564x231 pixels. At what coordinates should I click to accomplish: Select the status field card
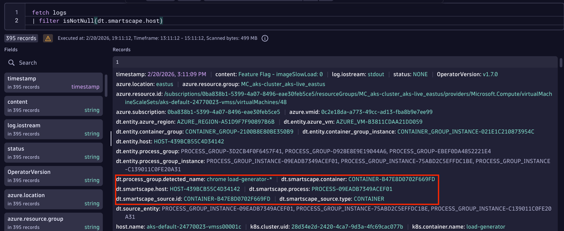point(54,153)
